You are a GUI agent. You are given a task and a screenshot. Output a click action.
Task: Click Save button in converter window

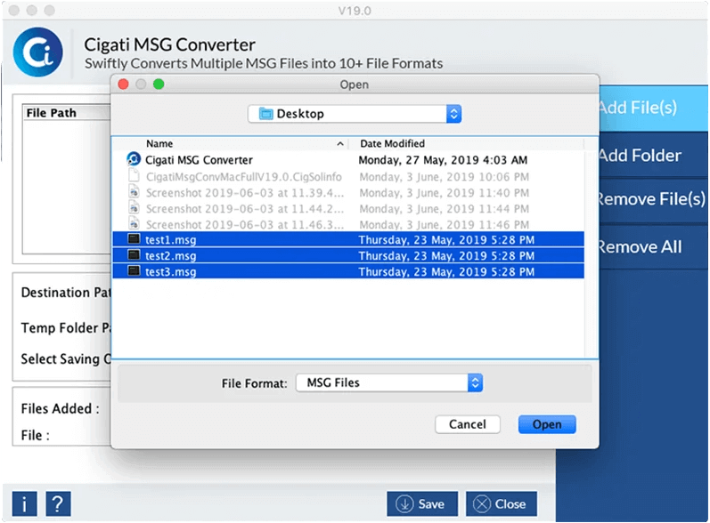[x=422, y=503]
